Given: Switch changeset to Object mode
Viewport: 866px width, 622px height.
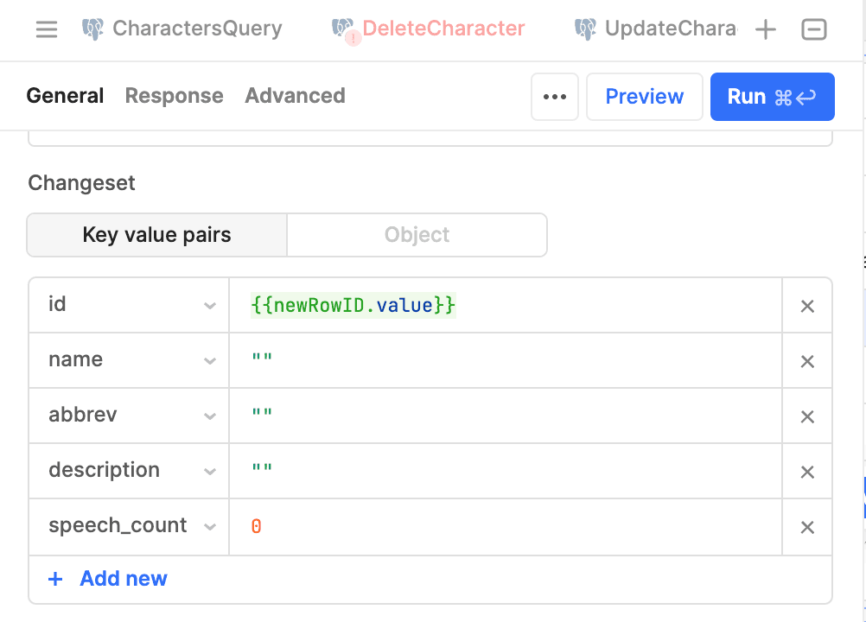Looking at the screenshot, I should pyautogui.click(x=417, y=235).
